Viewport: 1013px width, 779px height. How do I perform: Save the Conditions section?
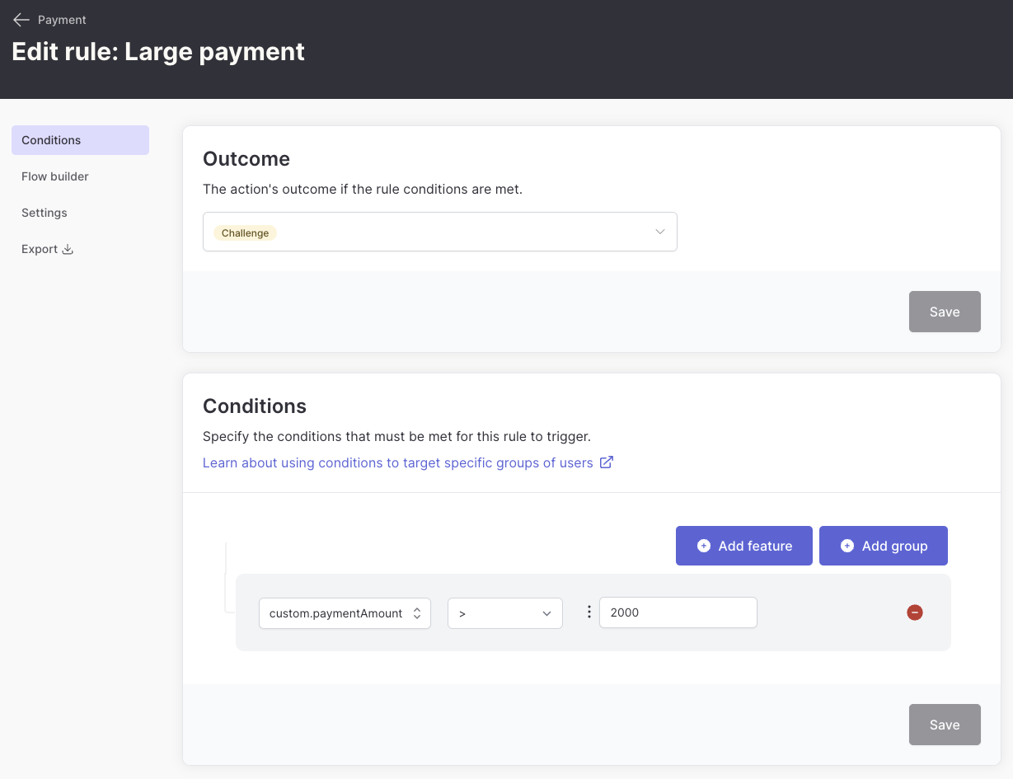pyautogui.click(x=945, y=725)
